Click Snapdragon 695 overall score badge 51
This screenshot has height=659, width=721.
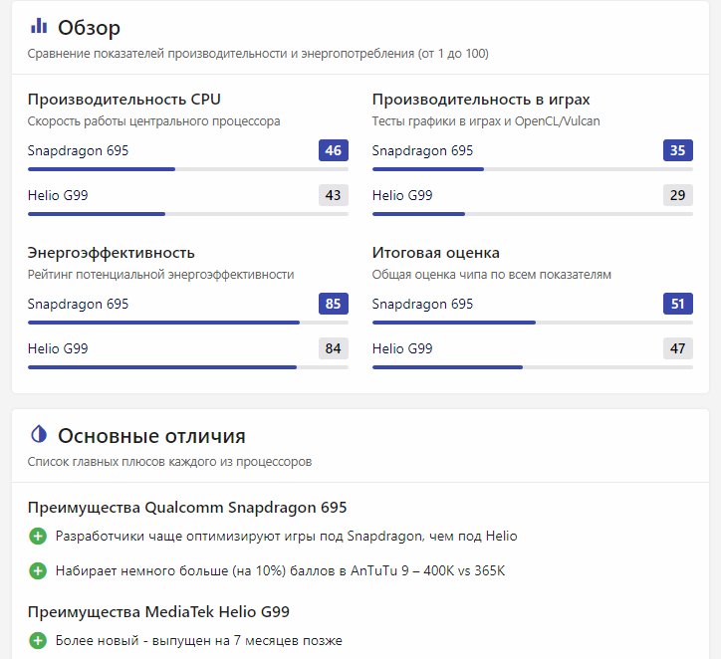point(677,305)
